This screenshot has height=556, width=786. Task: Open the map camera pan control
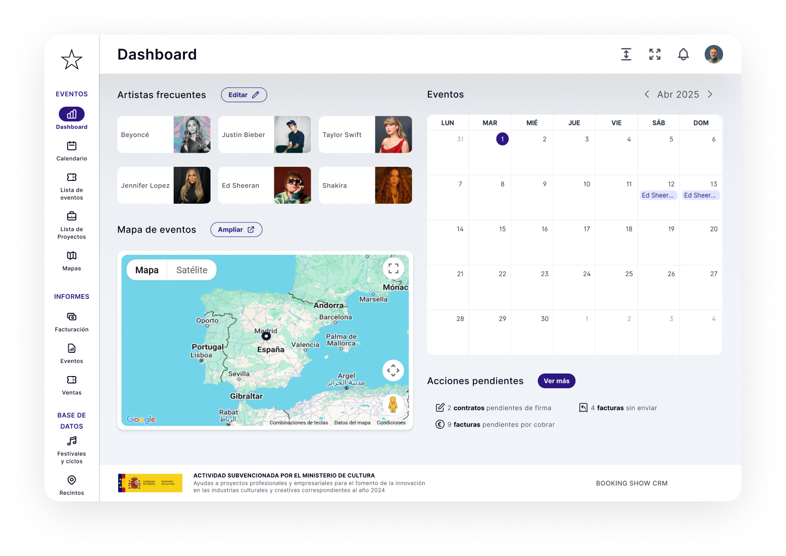[x=393, y=370]
